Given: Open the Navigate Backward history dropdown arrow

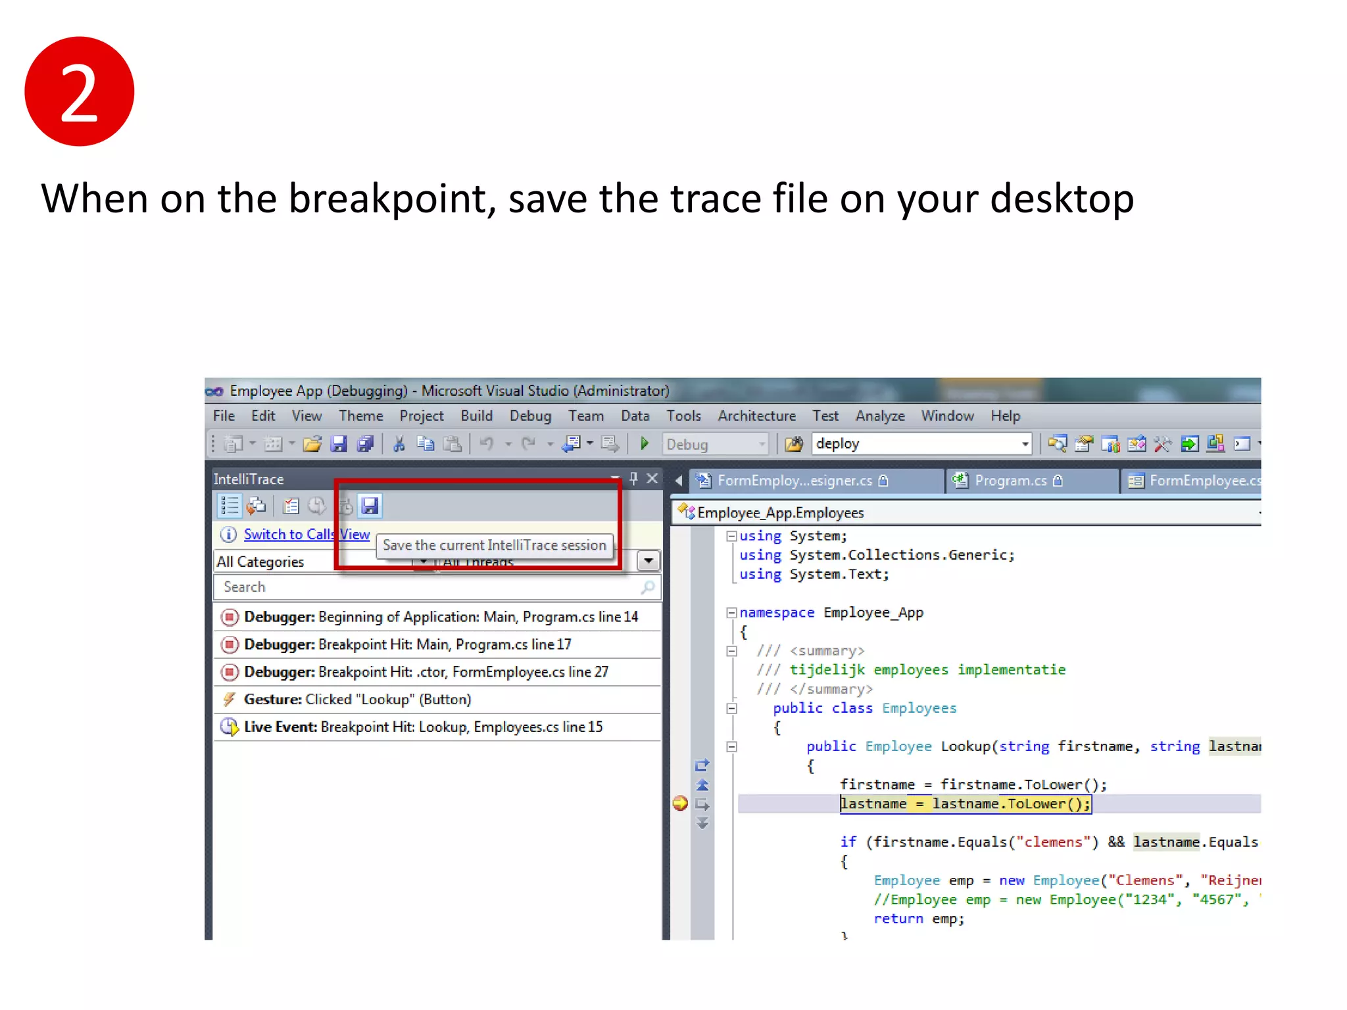Looking at the screenshot, I should tap(589, 444).
